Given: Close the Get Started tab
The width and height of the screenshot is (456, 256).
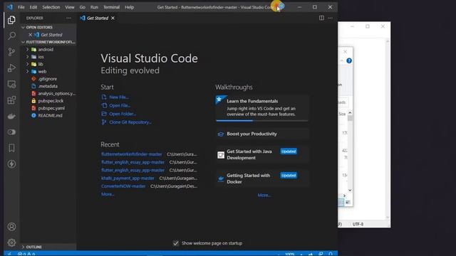Looking at the screenshot, I should point(113,18).
